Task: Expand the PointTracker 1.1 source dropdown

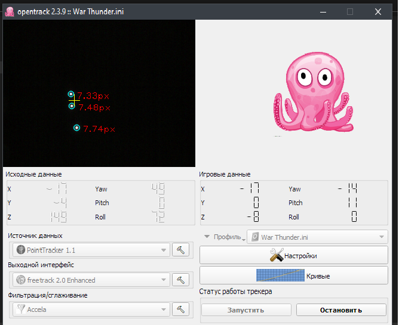Action: [x=91, y=250]
